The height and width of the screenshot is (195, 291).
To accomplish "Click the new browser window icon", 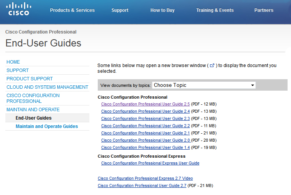I will click(212, 65).
